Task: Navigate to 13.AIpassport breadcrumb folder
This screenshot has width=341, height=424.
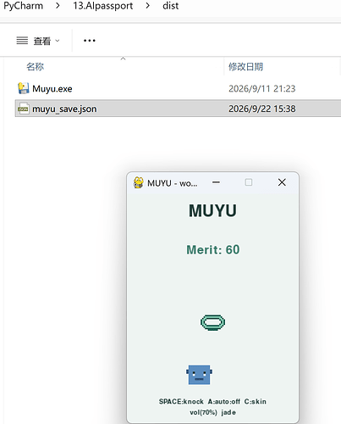Action: click(103, 6)
